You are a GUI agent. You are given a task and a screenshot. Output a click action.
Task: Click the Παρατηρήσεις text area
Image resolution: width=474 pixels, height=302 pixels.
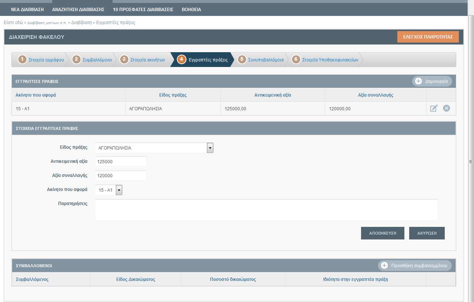pyautogui.click(x=266, y=210)
